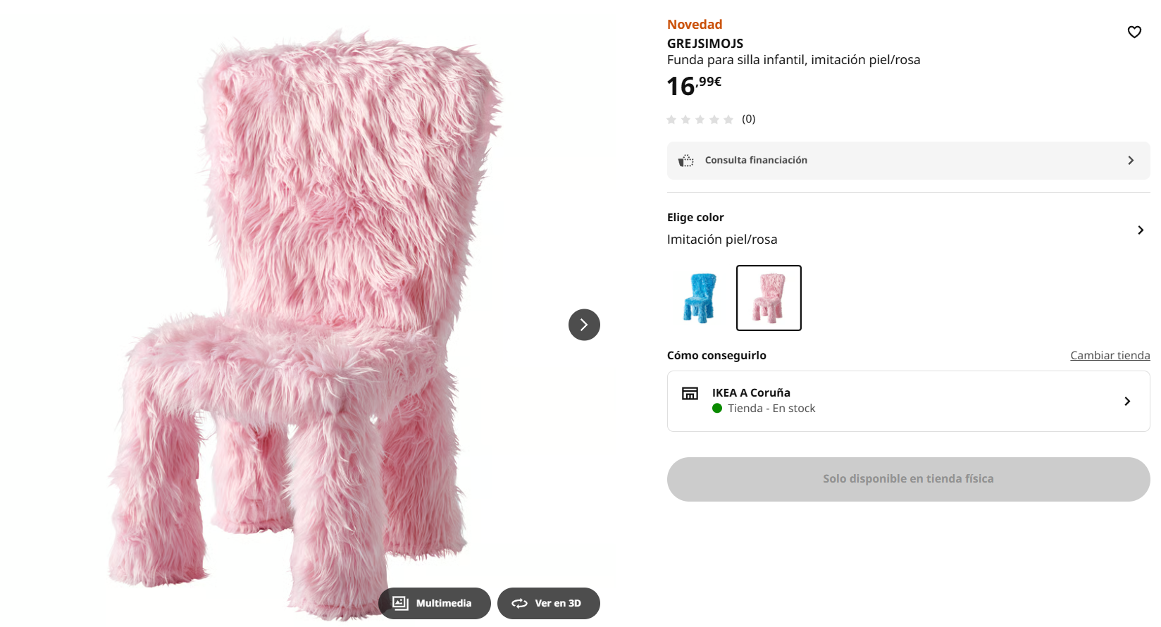Click the GREJSIMOJS product name
The width and height of the screenshot is (1161, 627).
click(x=705, y=44)
